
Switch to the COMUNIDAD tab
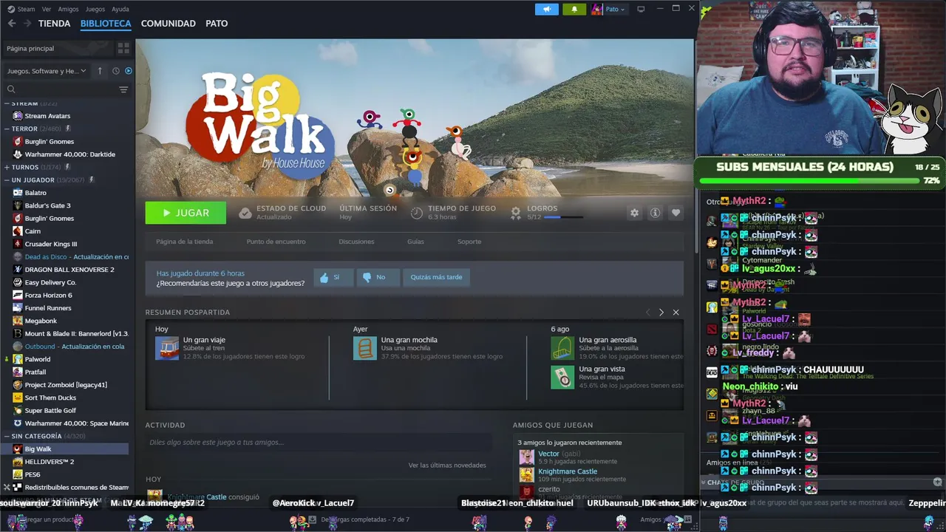(169, 24)
